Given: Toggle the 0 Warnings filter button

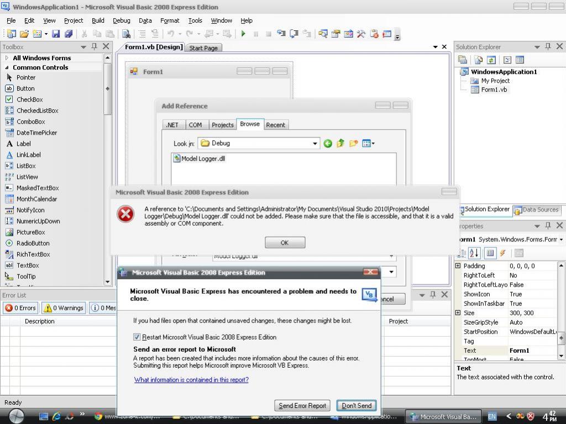Looking at the screenshot, I should pos(64,308).
